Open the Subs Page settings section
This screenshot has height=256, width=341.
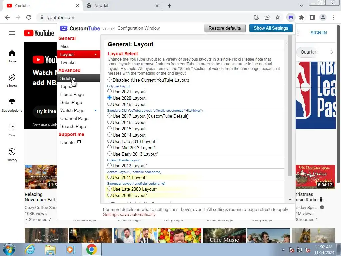tap(79, 102)
